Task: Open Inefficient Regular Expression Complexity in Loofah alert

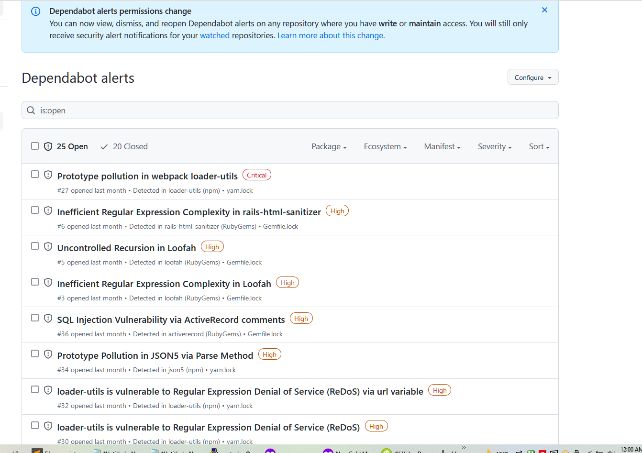Action: [164, 284]
